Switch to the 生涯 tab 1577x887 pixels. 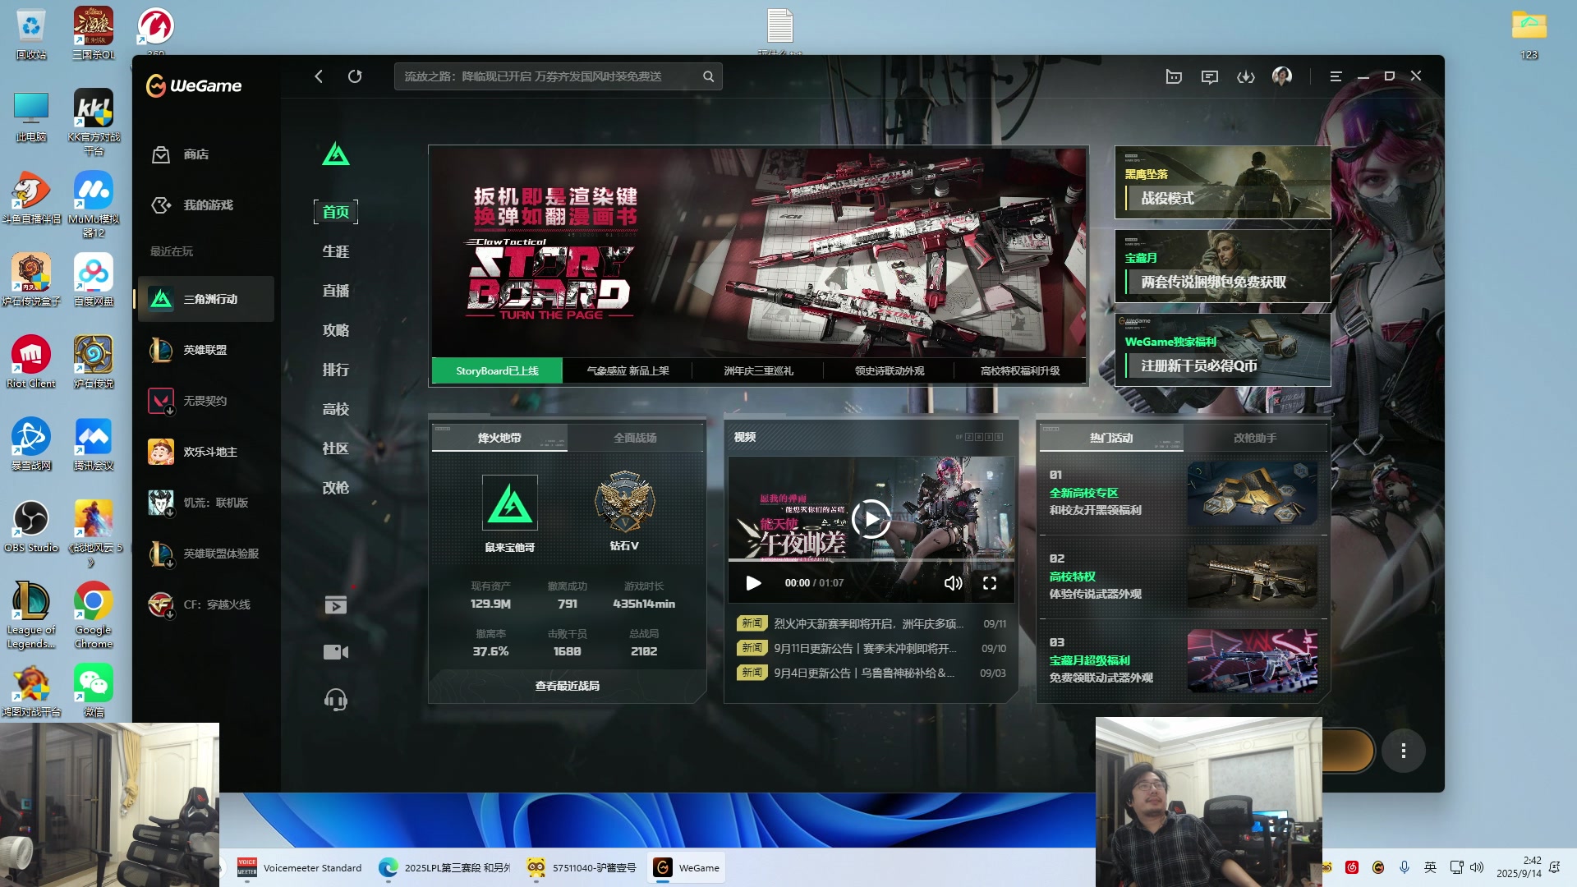point(336,251)
